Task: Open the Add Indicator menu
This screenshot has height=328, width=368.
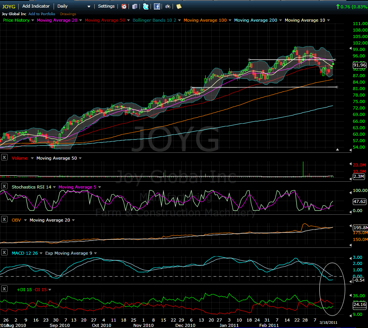Action: click(x=36, y=6)
